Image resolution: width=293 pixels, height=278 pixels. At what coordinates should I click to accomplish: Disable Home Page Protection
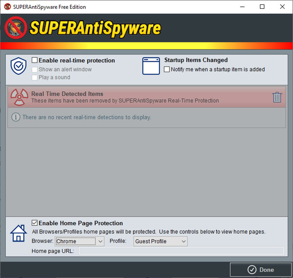tap(34, 223)
